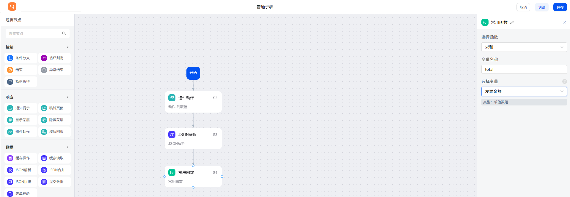Select the 显示蒙层 node icon
This screenshot has height=197, width=570.
pyautogui.click(x=10, y=120)
